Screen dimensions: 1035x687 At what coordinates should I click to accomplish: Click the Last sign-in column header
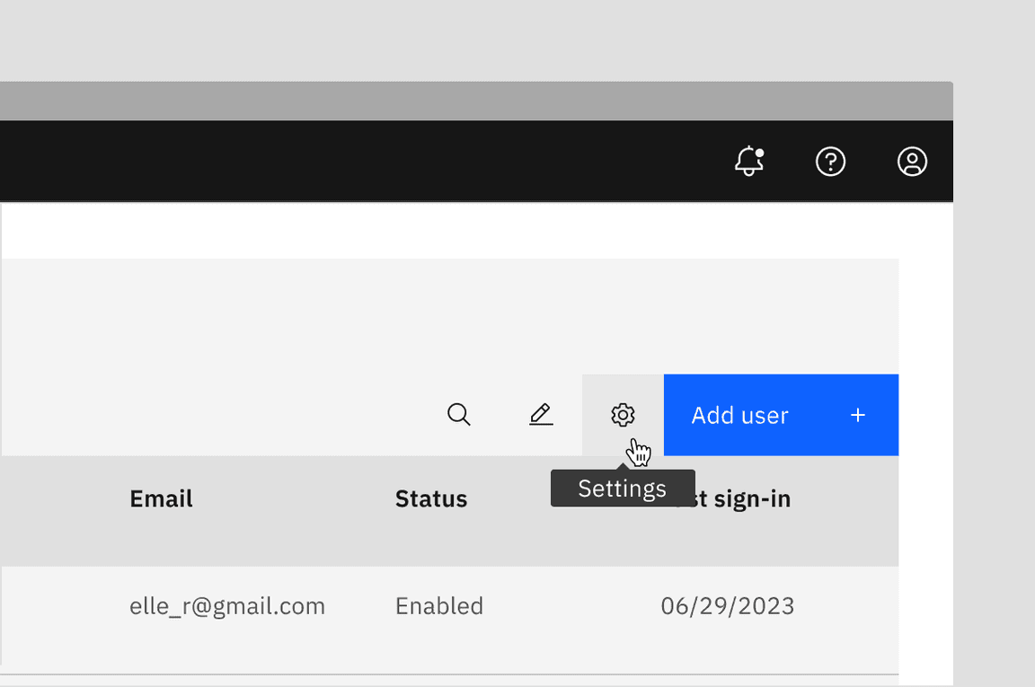[746, 499]
